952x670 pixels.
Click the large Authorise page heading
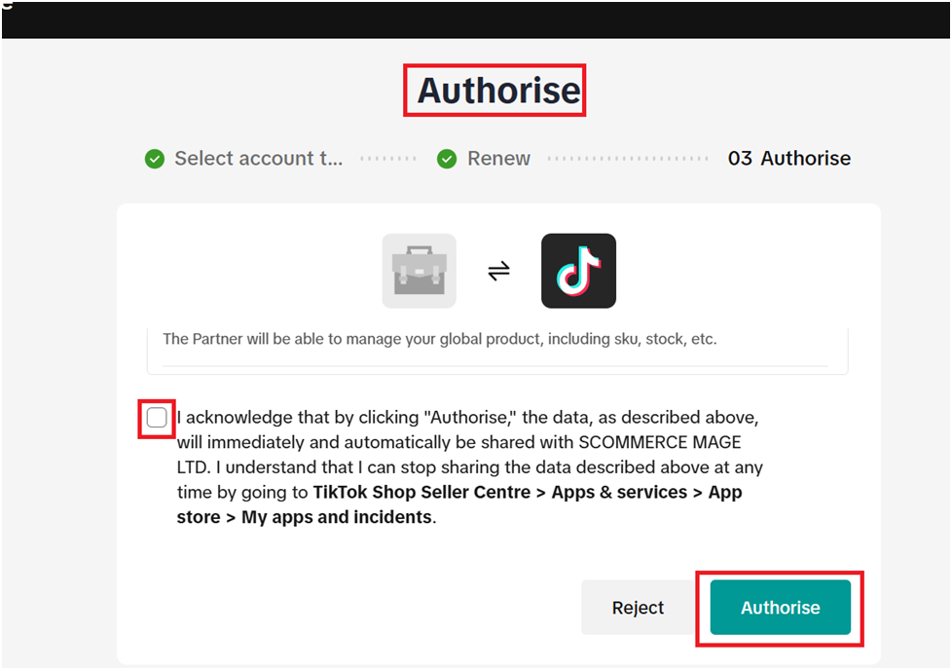point(498,91)
